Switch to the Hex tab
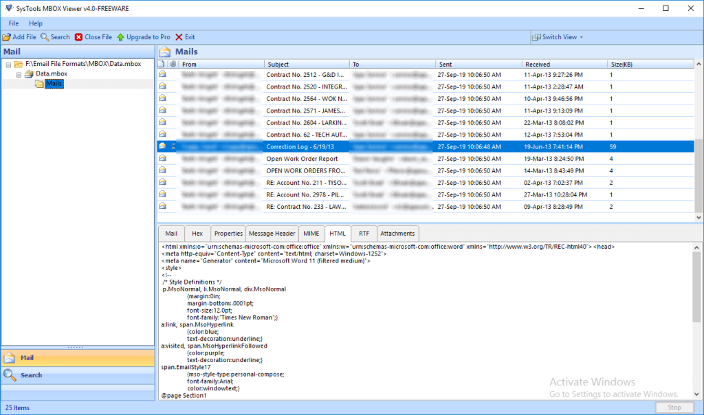This screenshot has height=415, width=704. (x=197, y=234)
